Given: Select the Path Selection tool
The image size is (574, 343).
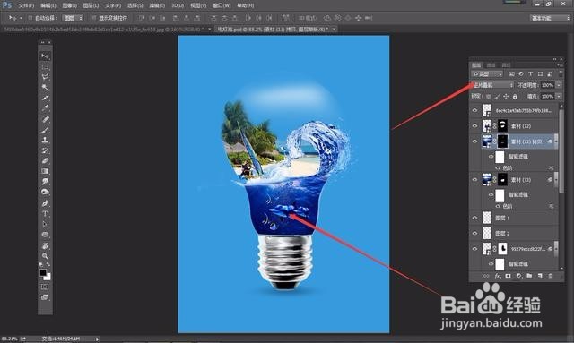Looking at the screenshot, I should point(45,224).
